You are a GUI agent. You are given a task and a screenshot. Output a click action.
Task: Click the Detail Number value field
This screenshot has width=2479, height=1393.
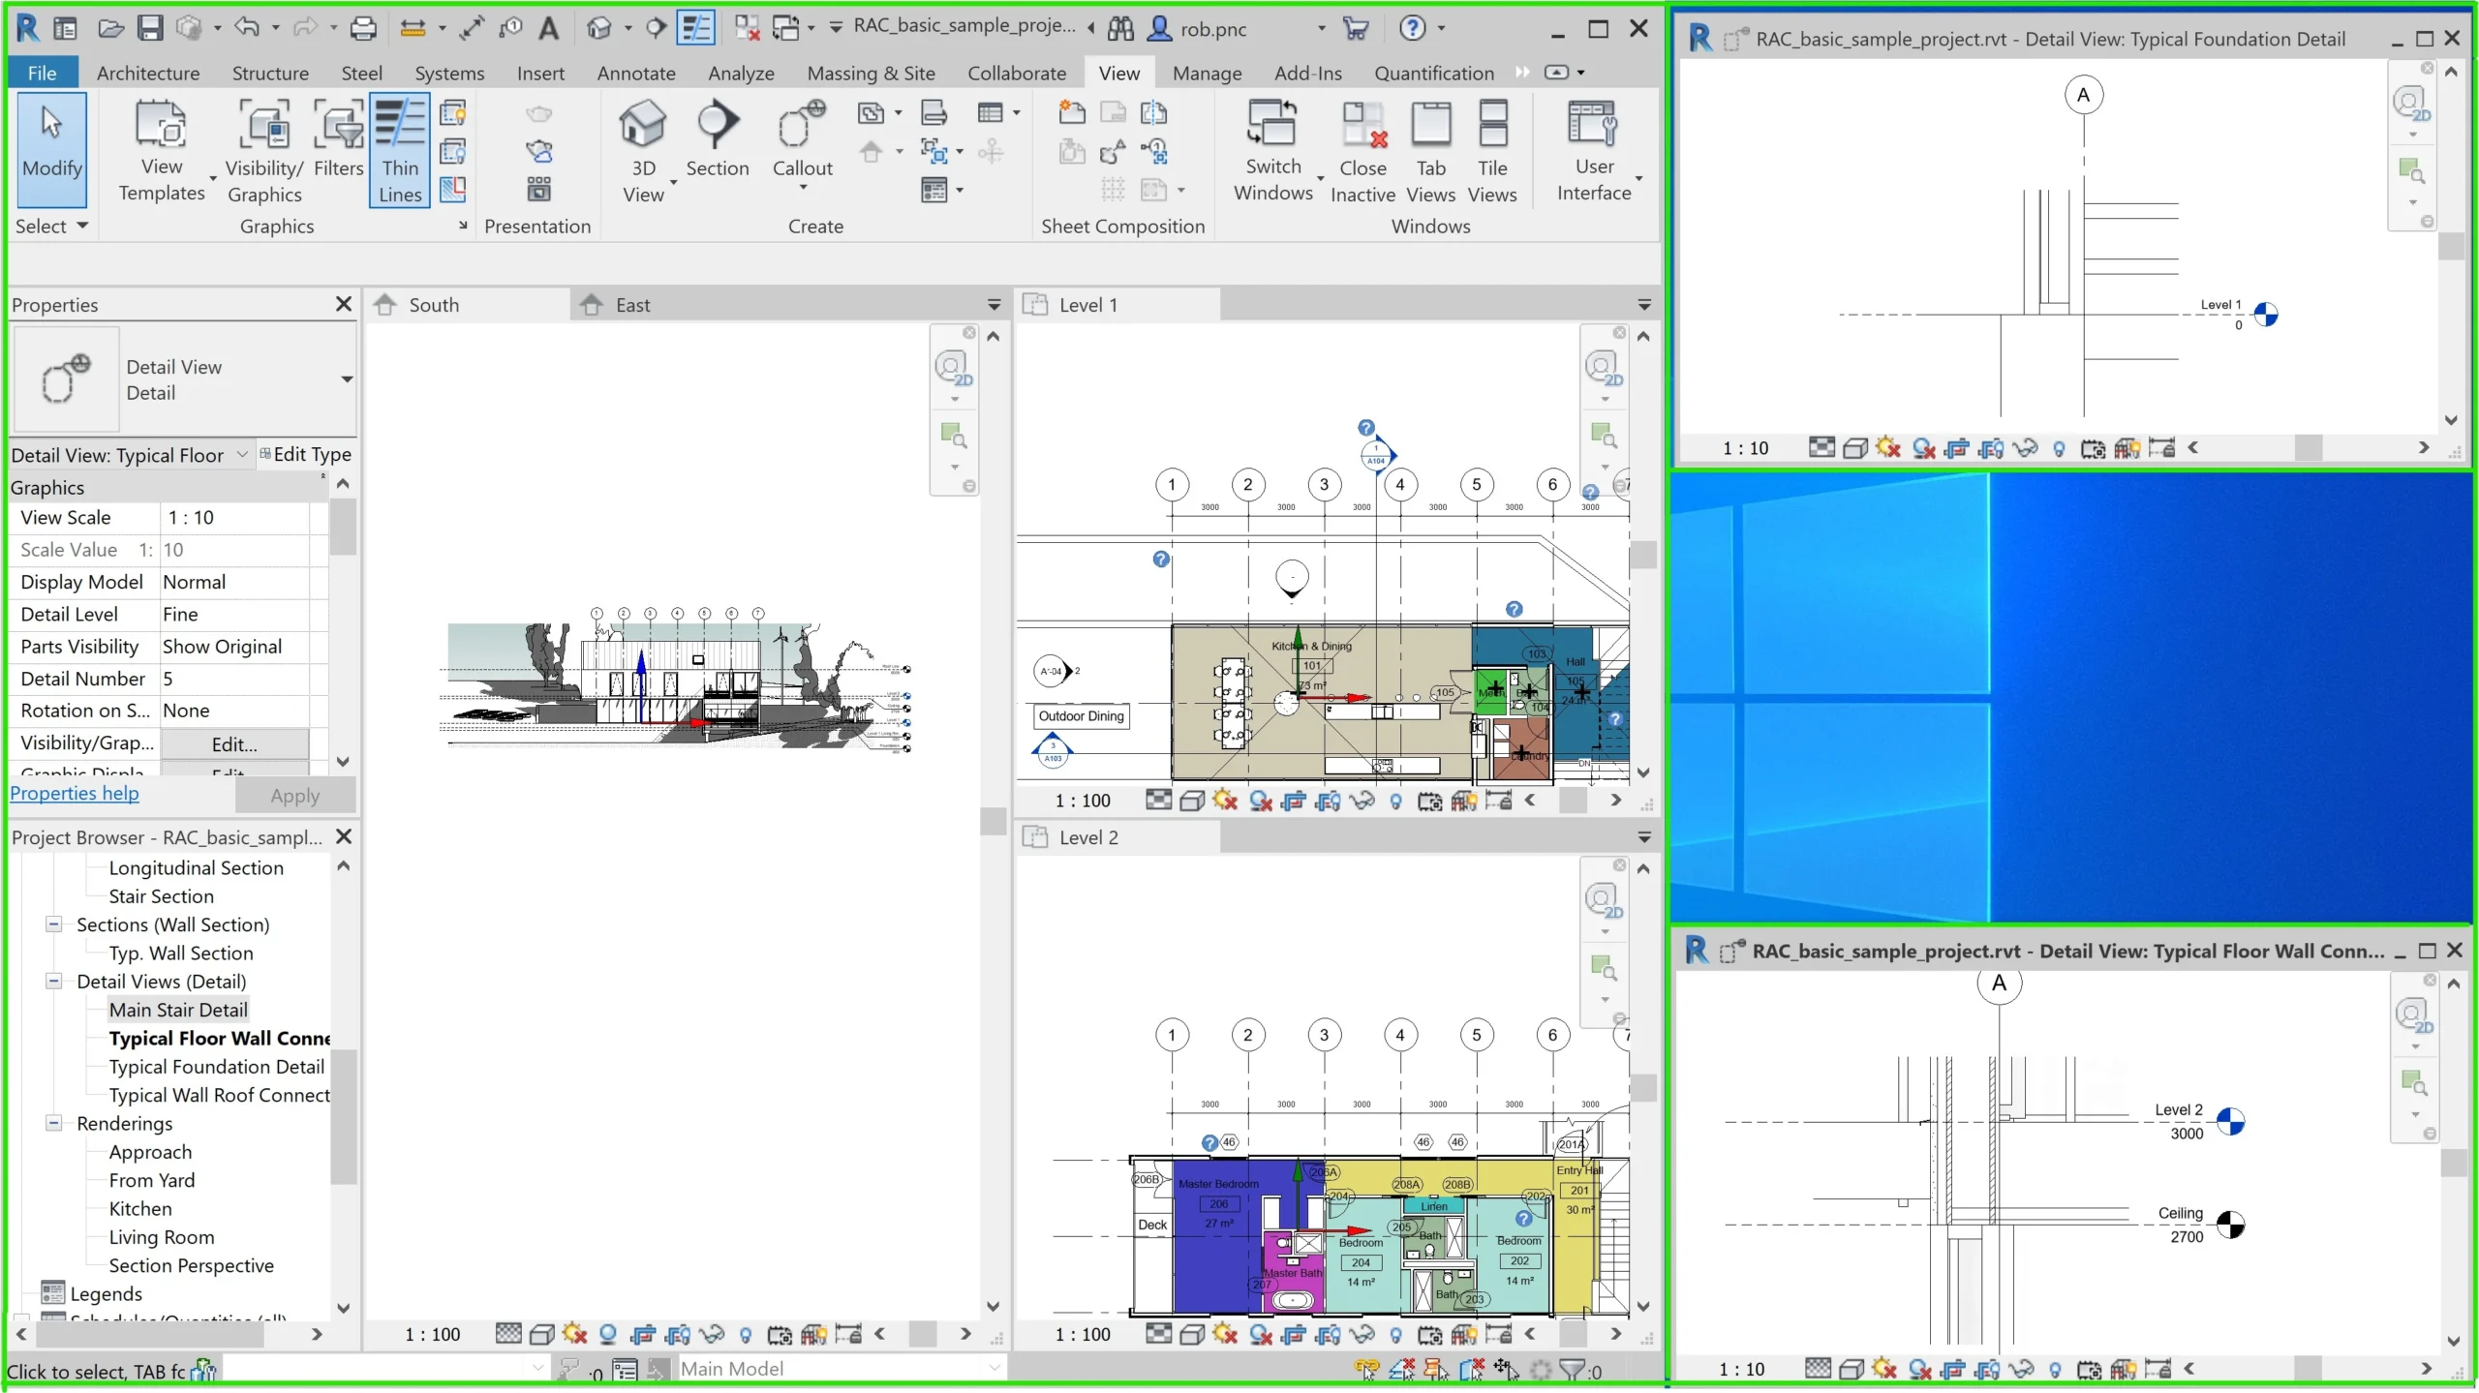pos(234,679)
